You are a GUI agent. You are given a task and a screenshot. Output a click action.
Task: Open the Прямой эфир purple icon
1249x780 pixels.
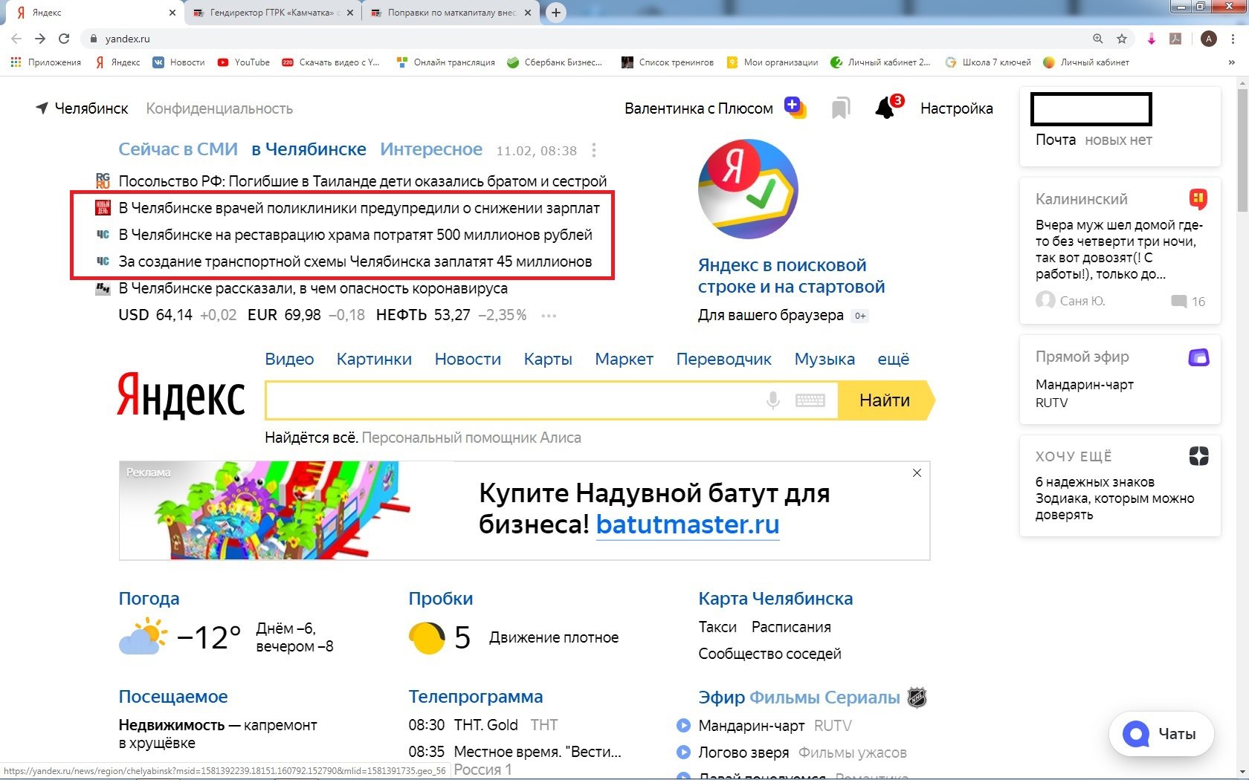point(1198,357)
